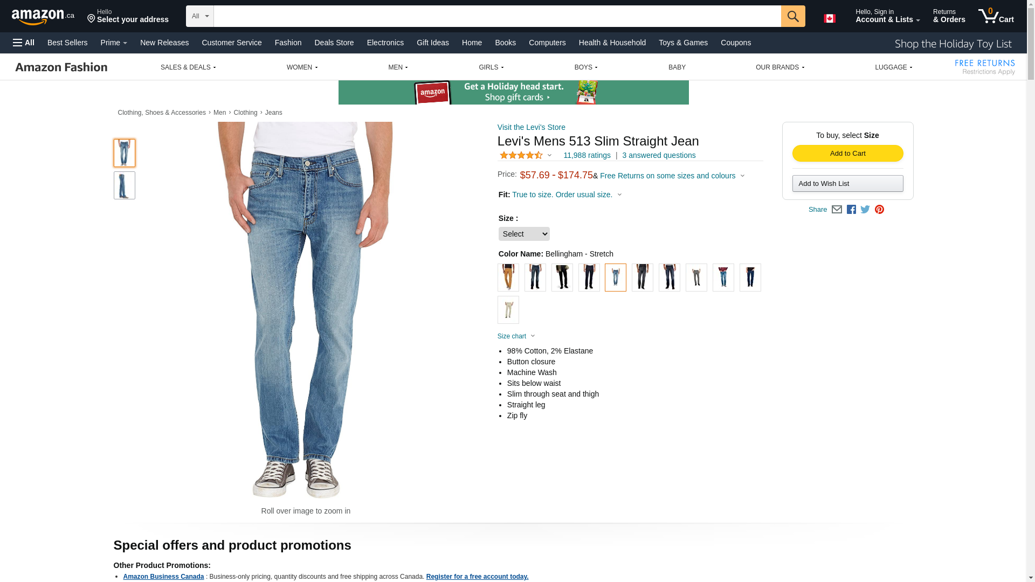Expand the Size chart link
The image size is (1035, 582).
tap(516, 336)
